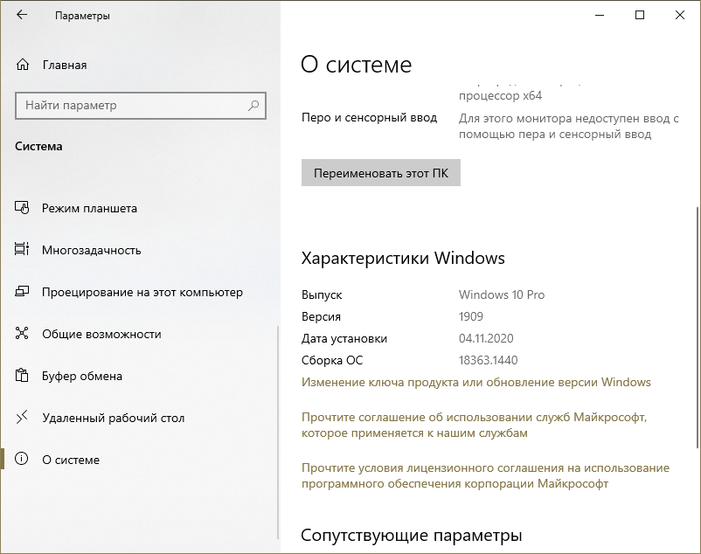Select Буфер обмена in the sidebar
The width and height of the screenshot is (701, 554).
(82, 377)
